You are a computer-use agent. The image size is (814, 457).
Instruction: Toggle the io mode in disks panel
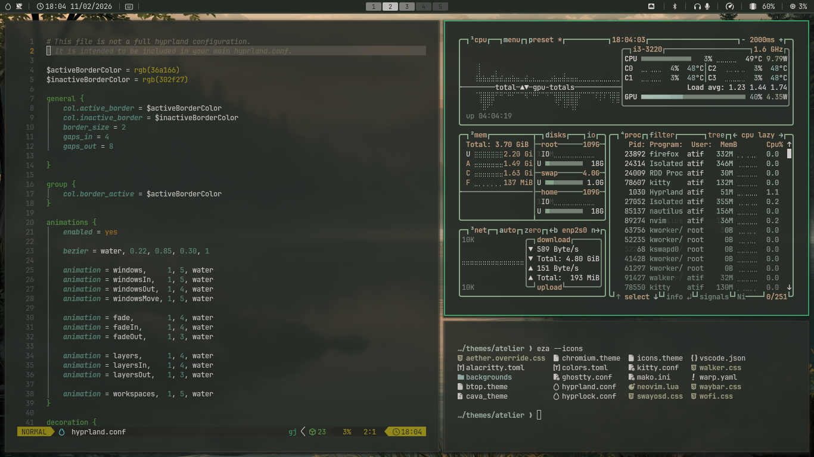tap(591, 135)
